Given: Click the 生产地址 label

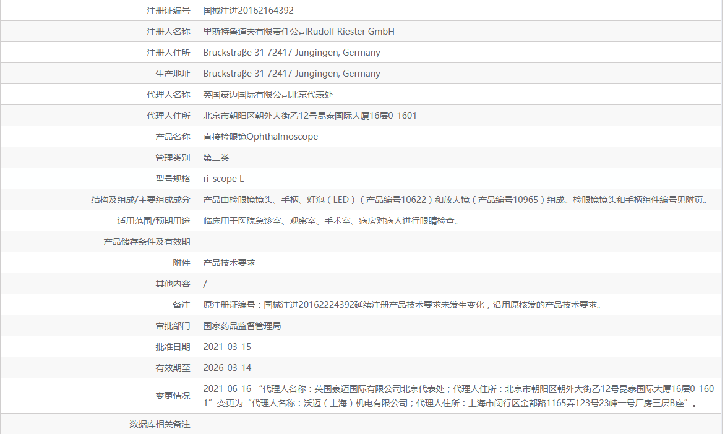Looking at the screenshot, I should coord(173,74).
